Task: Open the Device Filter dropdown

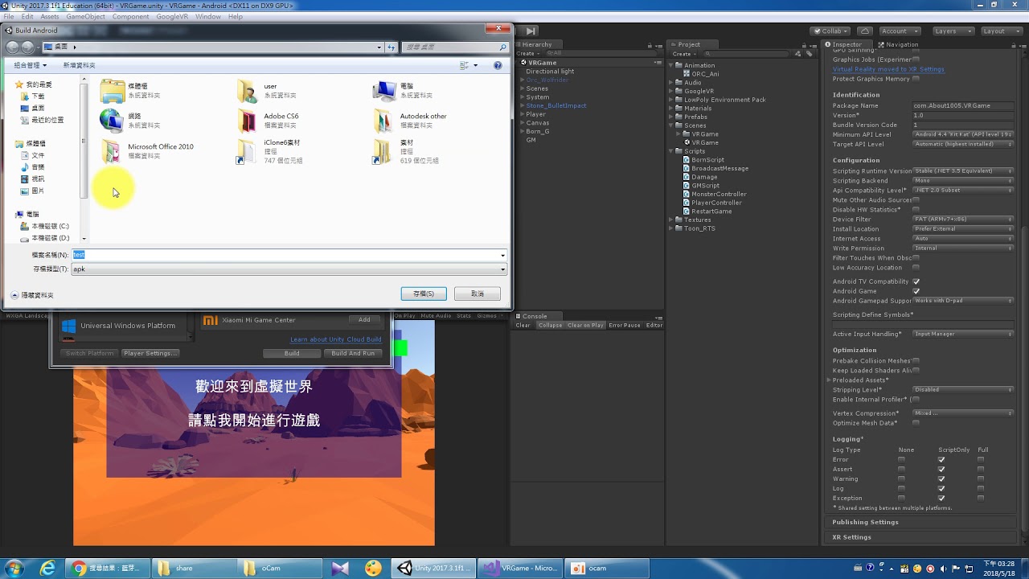Action: (x=963, y=219)
